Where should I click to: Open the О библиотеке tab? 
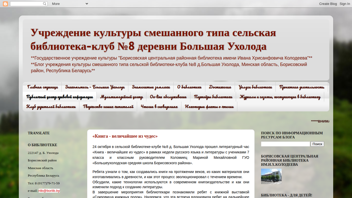pos(189,87)
